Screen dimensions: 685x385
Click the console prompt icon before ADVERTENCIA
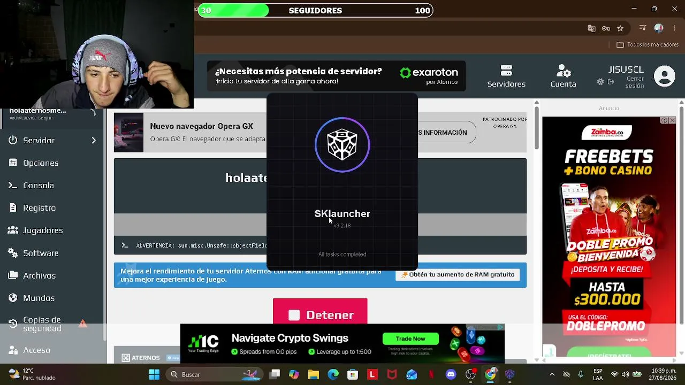pos(125,245)
